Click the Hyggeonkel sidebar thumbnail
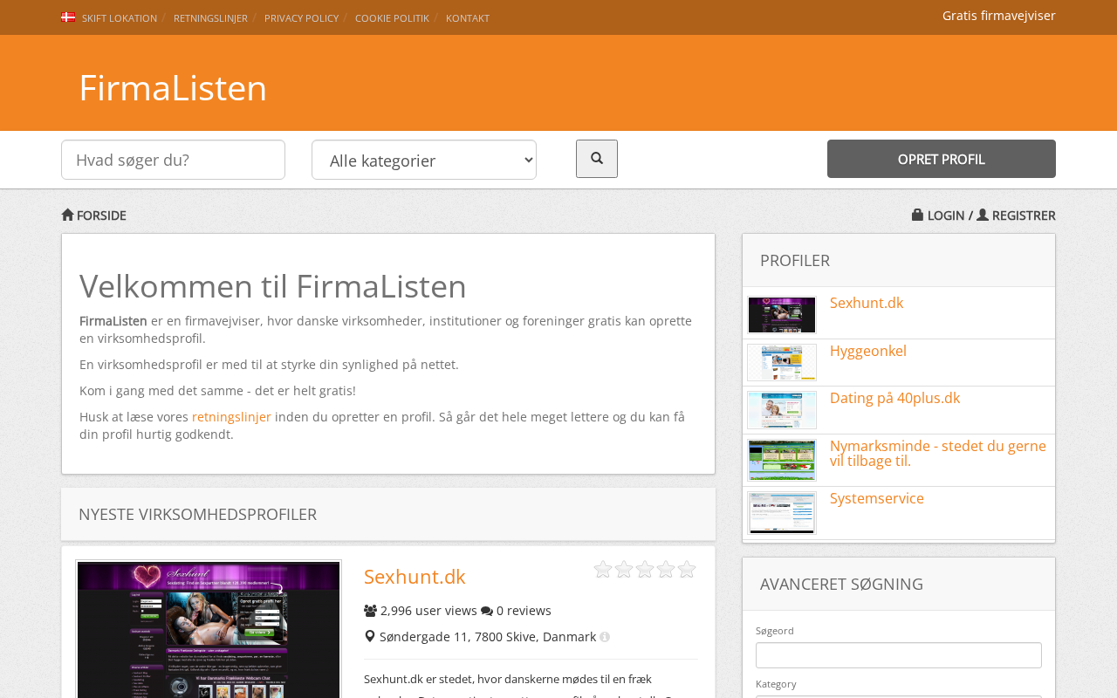The image size is (1117, 698). (782, 362)
